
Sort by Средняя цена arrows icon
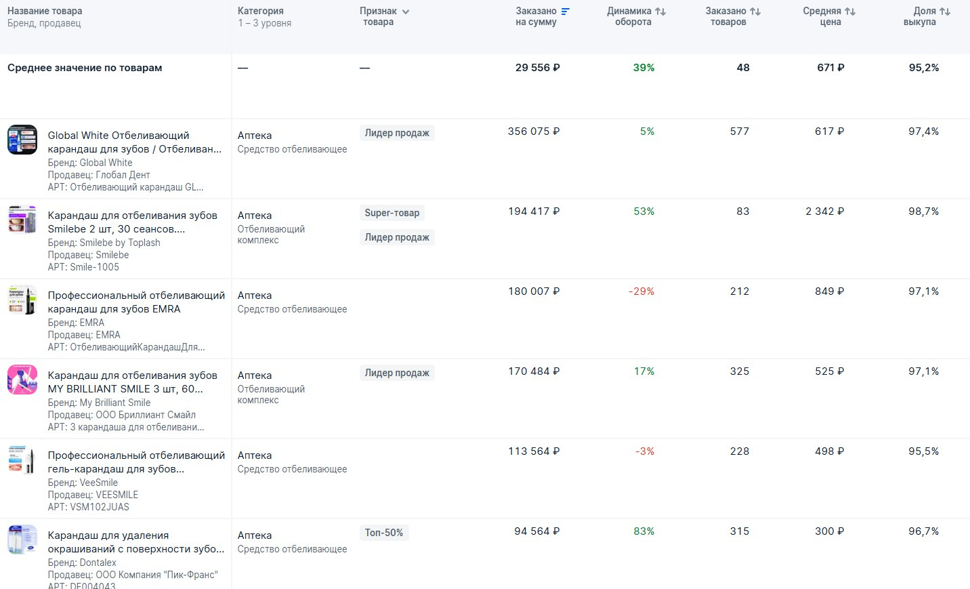point(850,12)
